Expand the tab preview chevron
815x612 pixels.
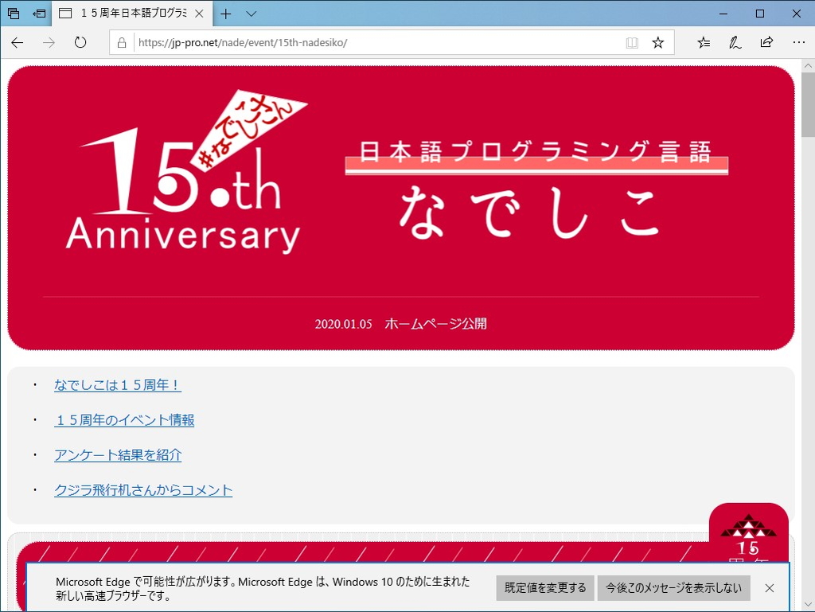click(249, 13)
